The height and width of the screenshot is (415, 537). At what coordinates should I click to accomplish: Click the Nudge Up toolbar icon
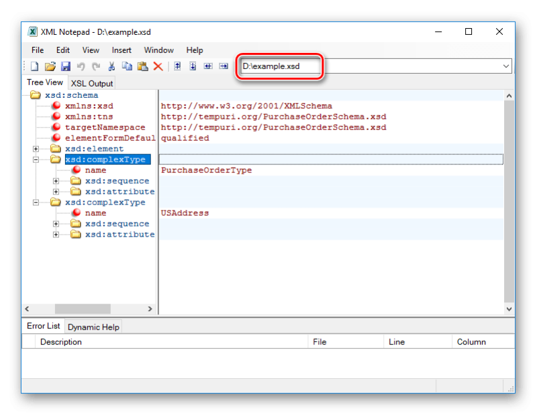coord(177,66)
